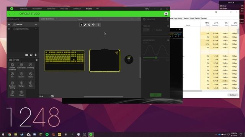Expand the Quick Selections dropdown
The height and width of the screenshot is (137, 245).
click(49, 19)
